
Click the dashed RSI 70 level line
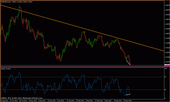(82, 77)
